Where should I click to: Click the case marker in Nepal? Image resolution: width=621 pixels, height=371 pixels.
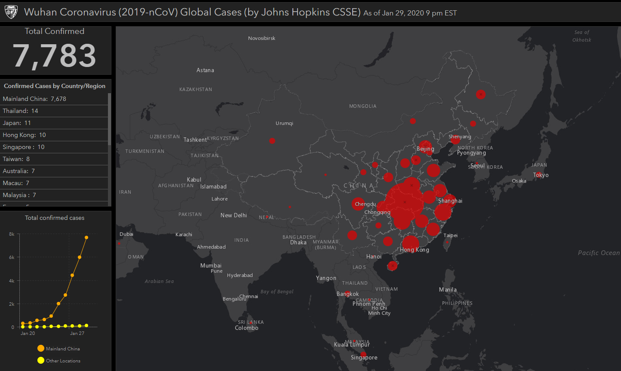tap(267, 217)
